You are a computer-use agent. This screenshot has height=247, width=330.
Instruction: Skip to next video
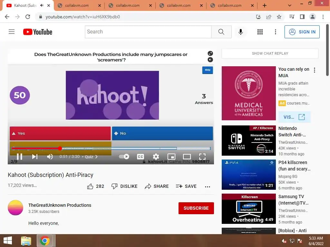pos(35,157)
